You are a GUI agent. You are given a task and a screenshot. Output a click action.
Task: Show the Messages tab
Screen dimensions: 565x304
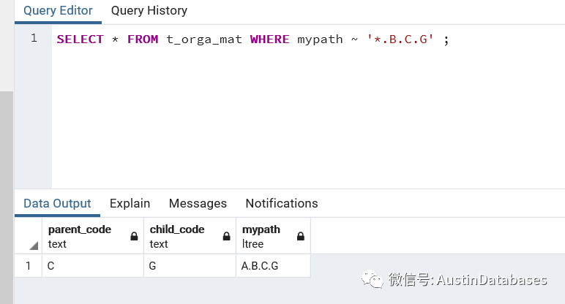point(198,203)
